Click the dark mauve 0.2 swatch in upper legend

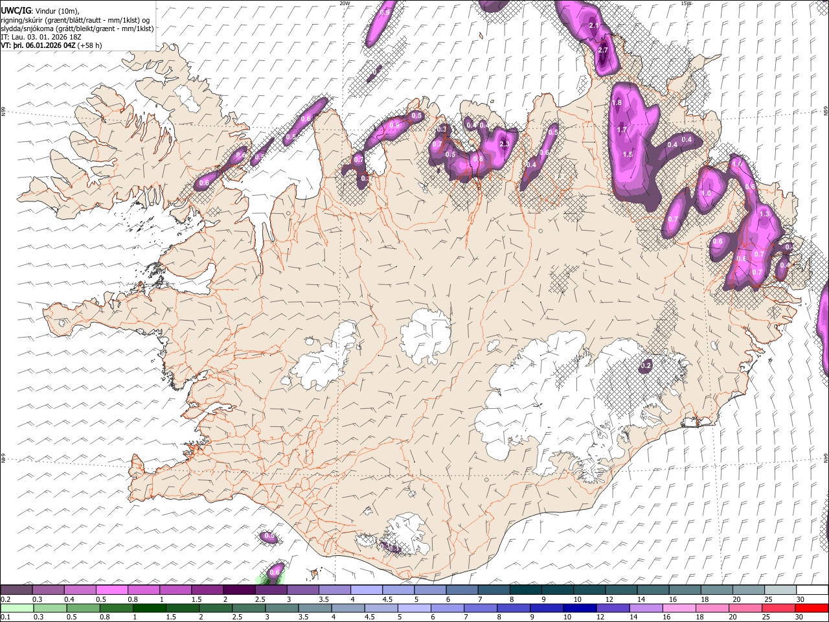(x=16, y=590)
